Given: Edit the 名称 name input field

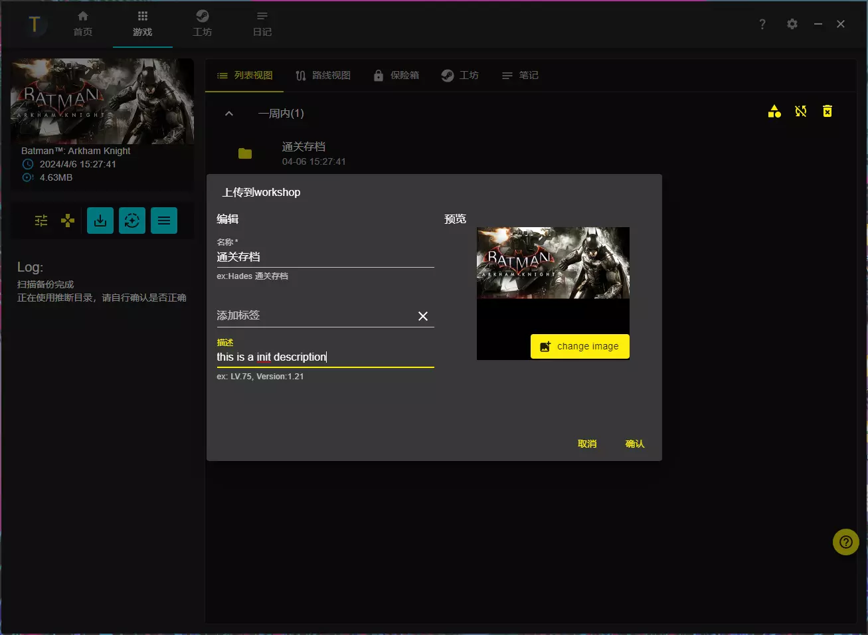Looking at the screenshot, I should click(x=325, y=257).
